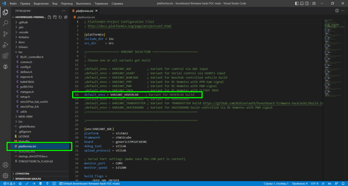Open the PlatformIO alien-head icon
Image resolution: width=348 pixels, height=186 pixels.
[5, 66]
